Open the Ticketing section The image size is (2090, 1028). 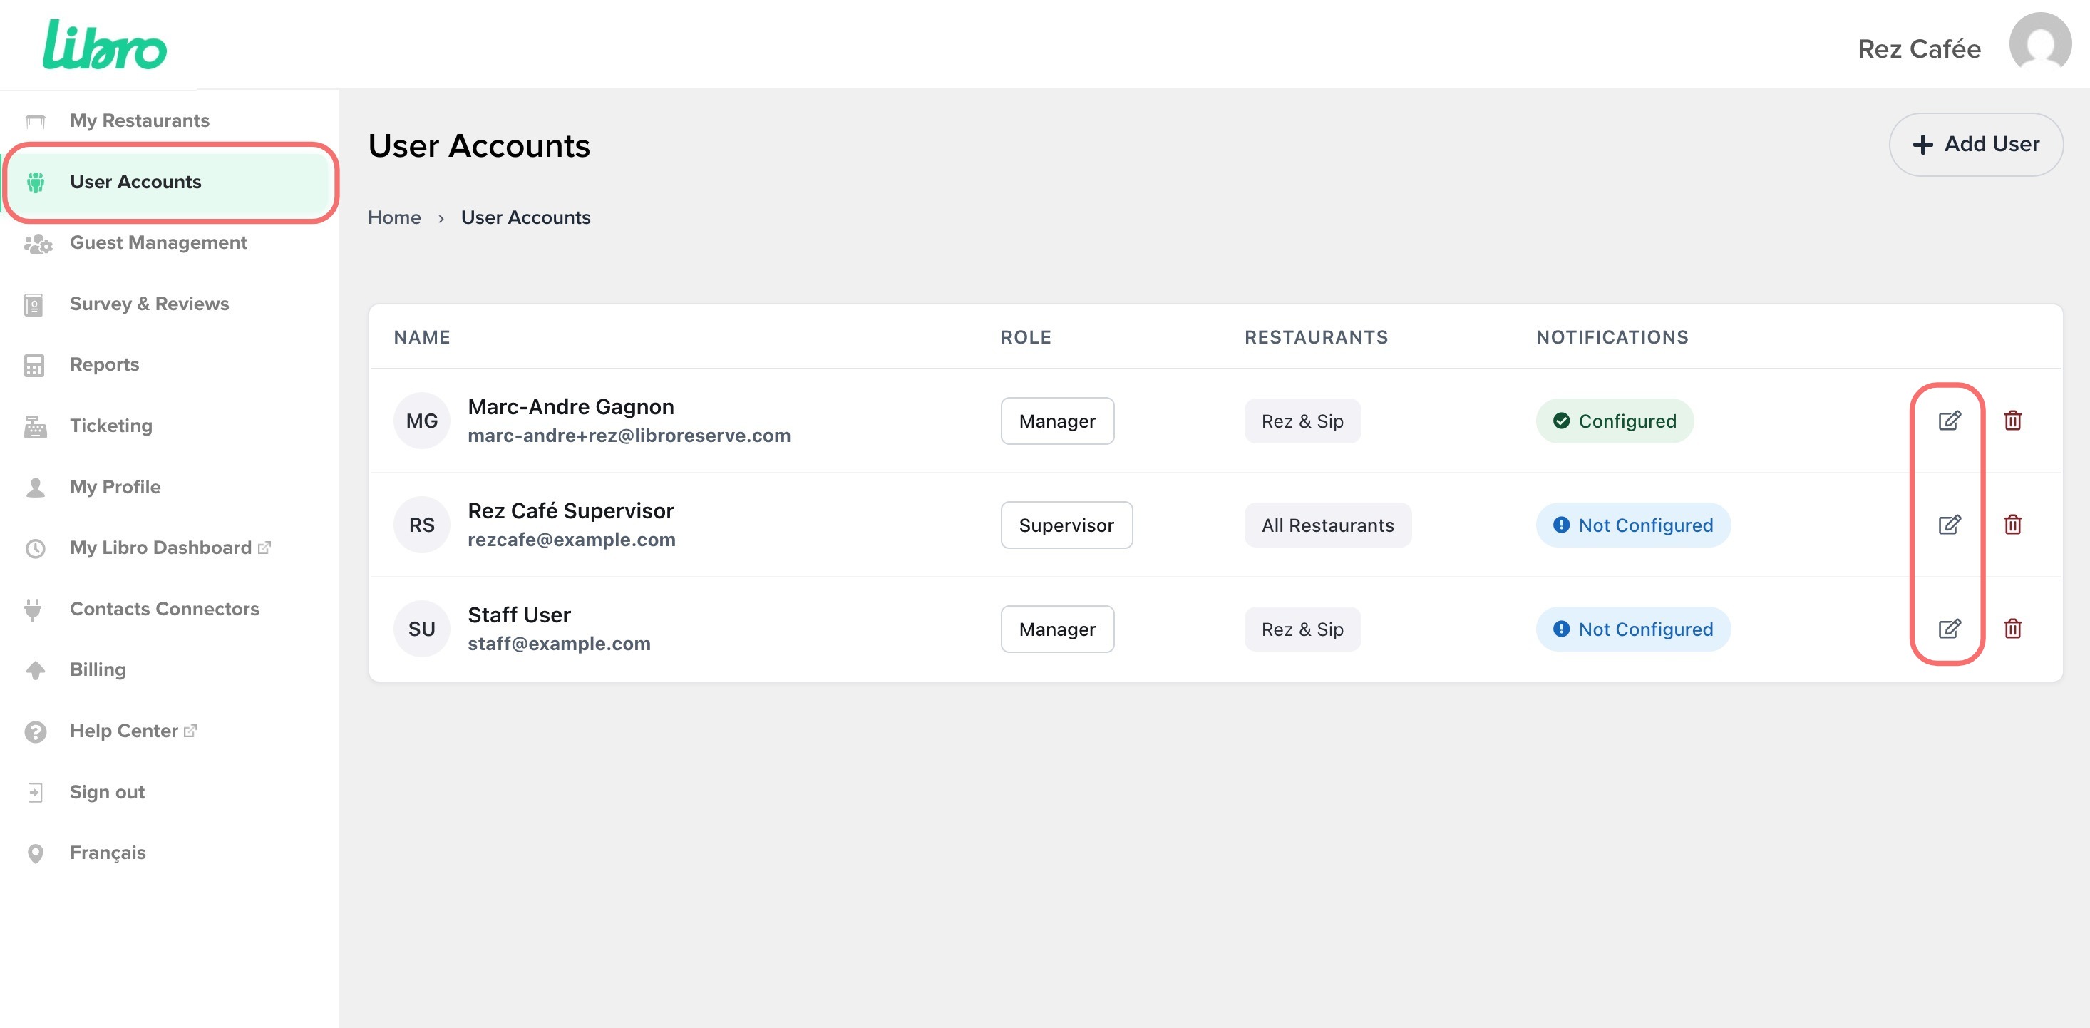[x=110, y=425]
